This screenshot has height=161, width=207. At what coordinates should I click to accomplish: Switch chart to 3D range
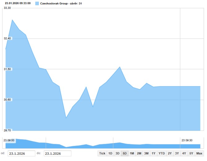tap(117, 153)
